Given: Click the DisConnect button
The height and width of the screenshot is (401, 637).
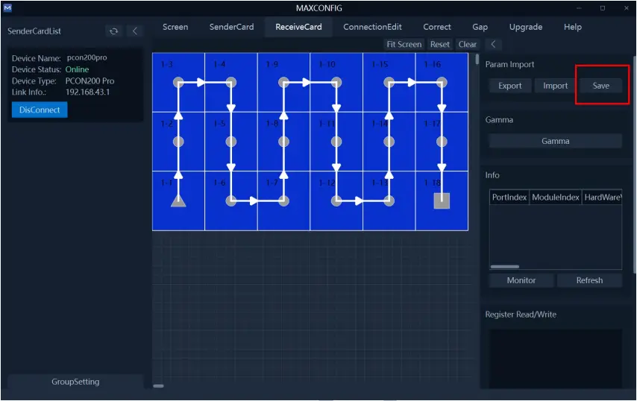Looking at the screenshot, I should (x=40, y=110).
